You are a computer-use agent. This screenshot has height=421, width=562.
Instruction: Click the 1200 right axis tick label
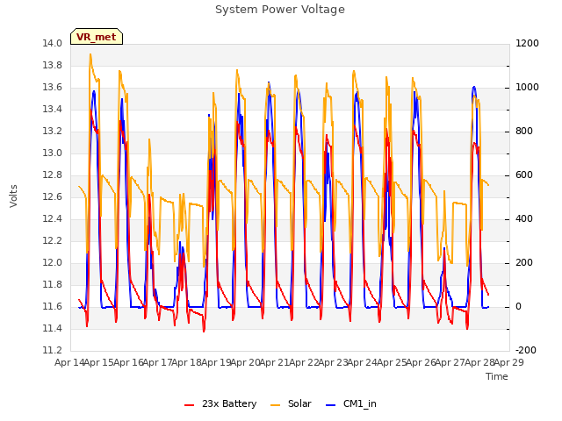tap(527, 44)
